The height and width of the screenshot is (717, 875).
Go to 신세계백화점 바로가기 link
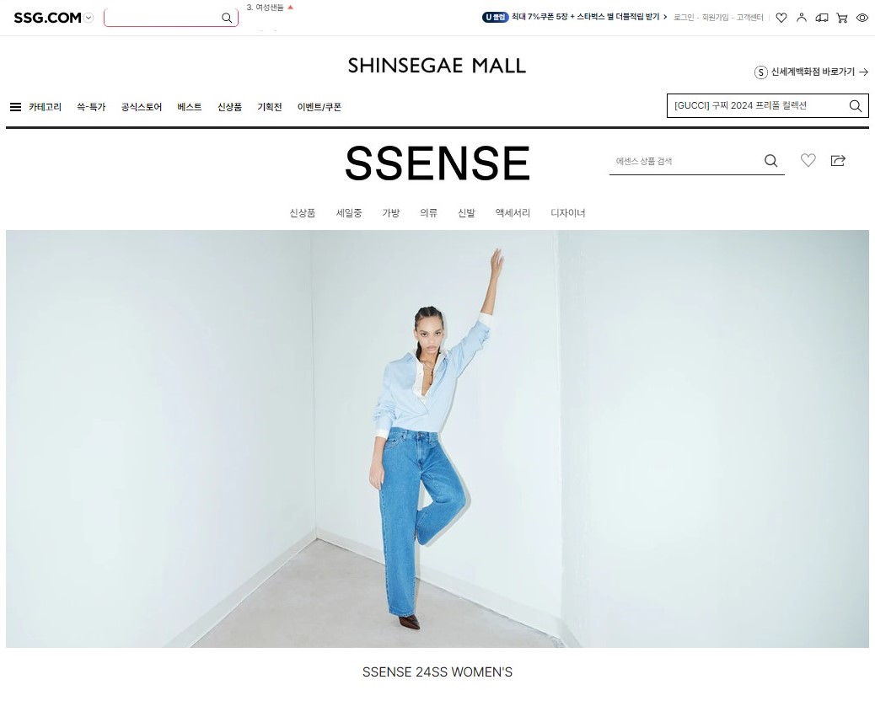click(x=811, y=72)
